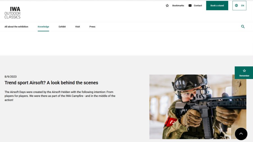Image resolution: width=253 pixels, height=142 pixels.
Task: Open the Bookmarks text link
Action: (178, 6)
